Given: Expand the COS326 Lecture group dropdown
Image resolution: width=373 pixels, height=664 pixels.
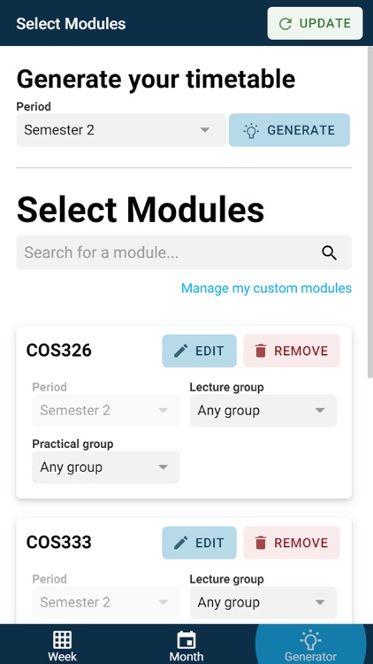Looking at the screenshot, I should (263, 410).
